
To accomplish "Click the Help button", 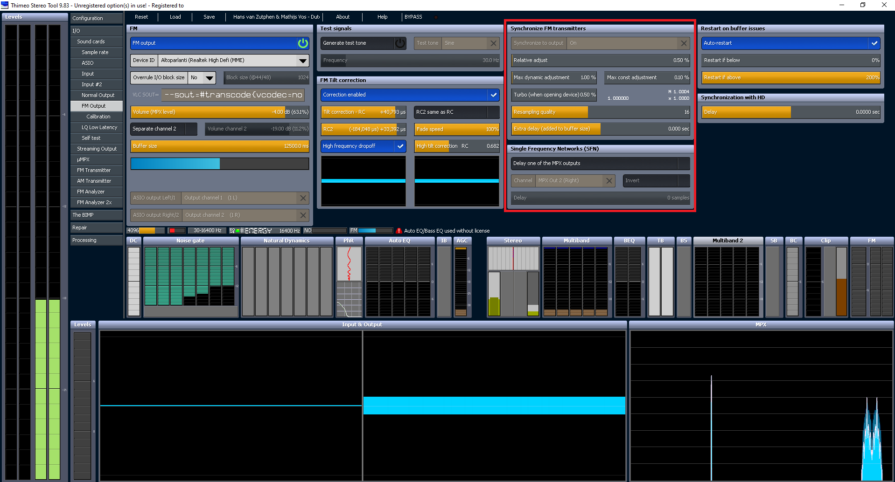I will pyautogui.click(x=383, y=17).
